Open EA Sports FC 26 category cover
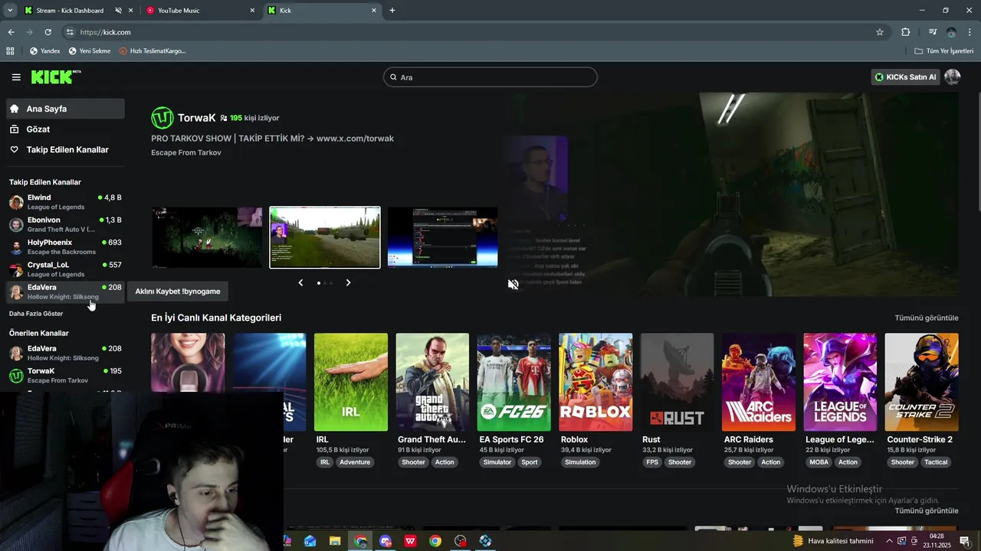This screenshot has width=981, height=551. coord(513,382)
